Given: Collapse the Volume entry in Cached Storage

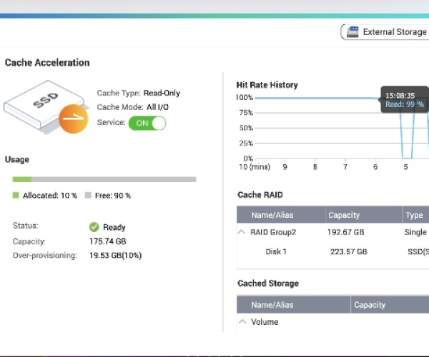Looking at the screenshot, I should tap(242, 322).
